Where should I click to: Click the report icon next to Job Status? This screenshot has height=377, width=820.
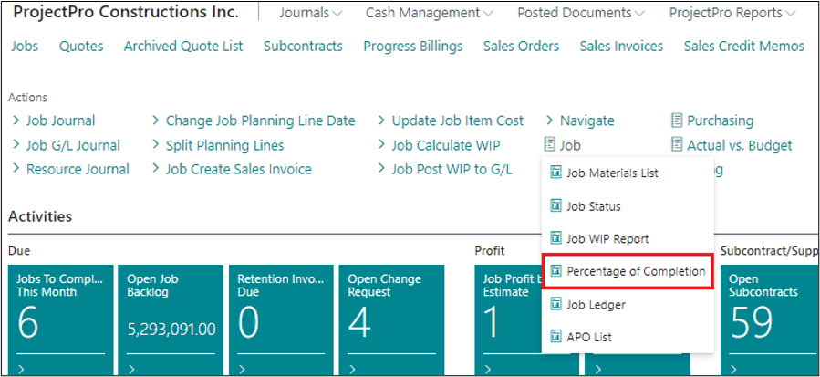(x=555, y=206)
